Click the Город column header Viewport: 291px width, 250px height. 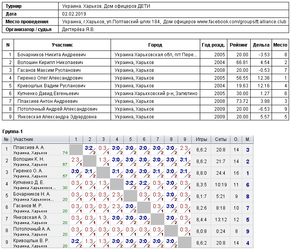tap(155, 45)
